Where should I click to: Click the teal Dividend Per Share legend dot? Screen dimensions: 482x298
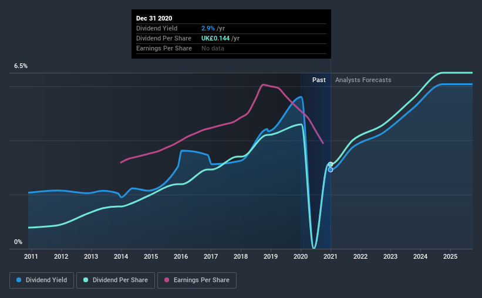click(86, 280)
